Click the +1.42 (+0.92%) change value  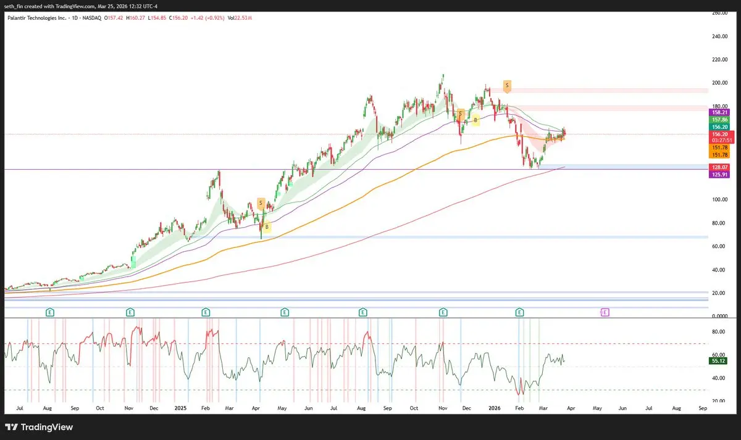pyautogui.click(x=206, y=18)
